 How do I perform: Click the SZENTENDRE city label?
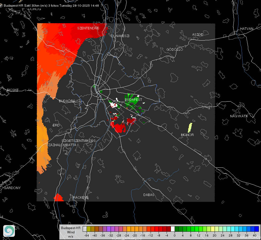click(88, 28)
